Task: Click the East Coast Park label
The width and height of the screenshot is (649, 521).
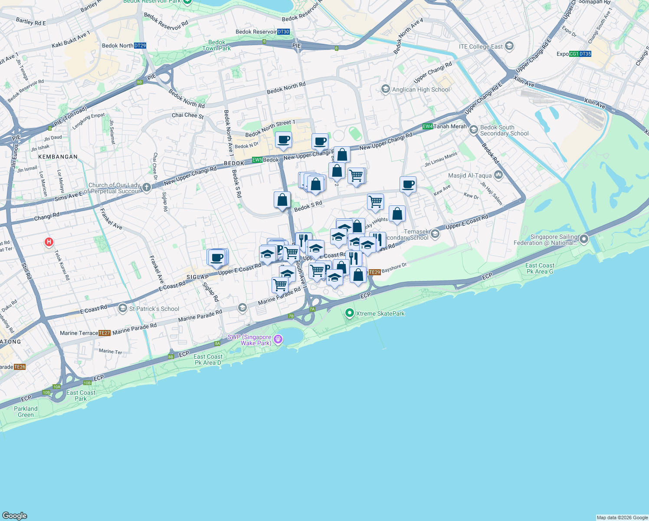Action: click(x=81, y=396)
